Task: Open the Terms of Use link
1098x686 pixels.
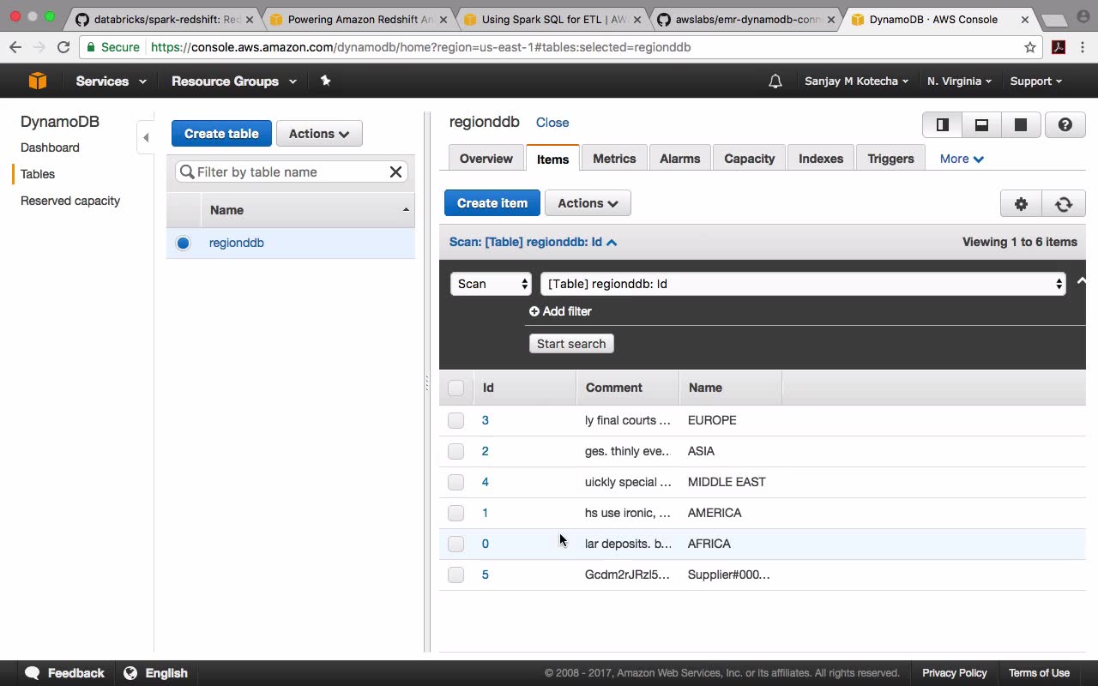Action: click(1039, 673)
